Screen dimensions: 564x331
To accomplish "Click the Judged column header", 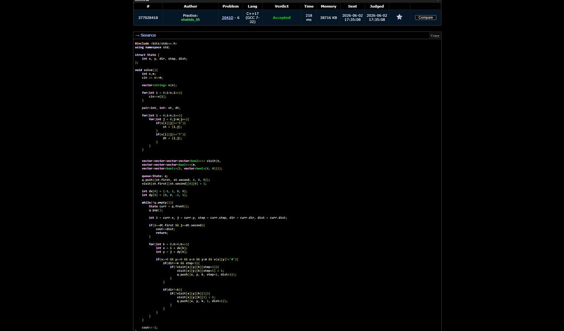I will point(377,7).
